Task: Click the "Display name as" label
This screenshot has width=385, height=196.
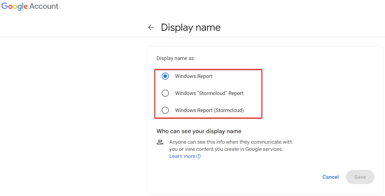Action: (x=175, y=58)
